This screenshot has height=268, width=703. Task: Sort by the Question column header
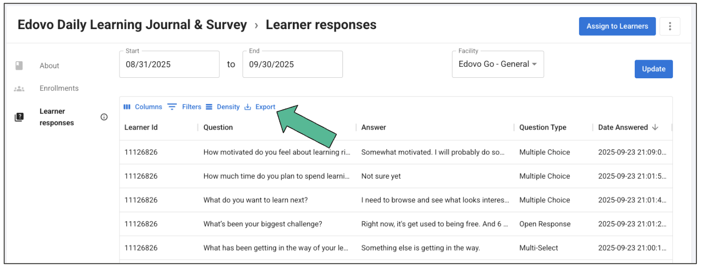(x=218, y=127)
